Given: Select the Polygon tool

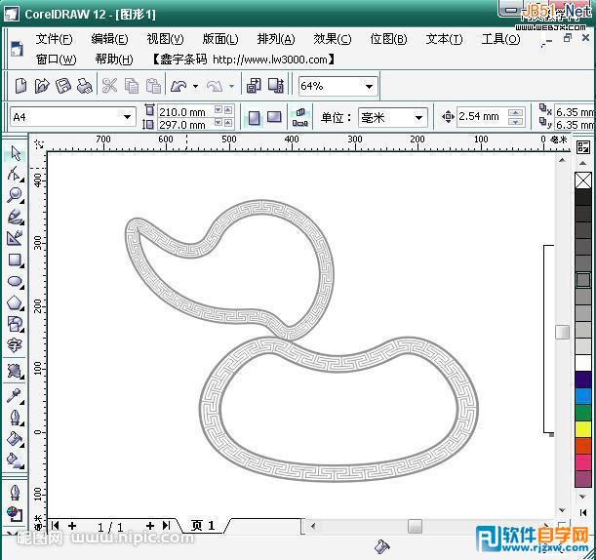Looking at the screenshot, I should [15, 302].
